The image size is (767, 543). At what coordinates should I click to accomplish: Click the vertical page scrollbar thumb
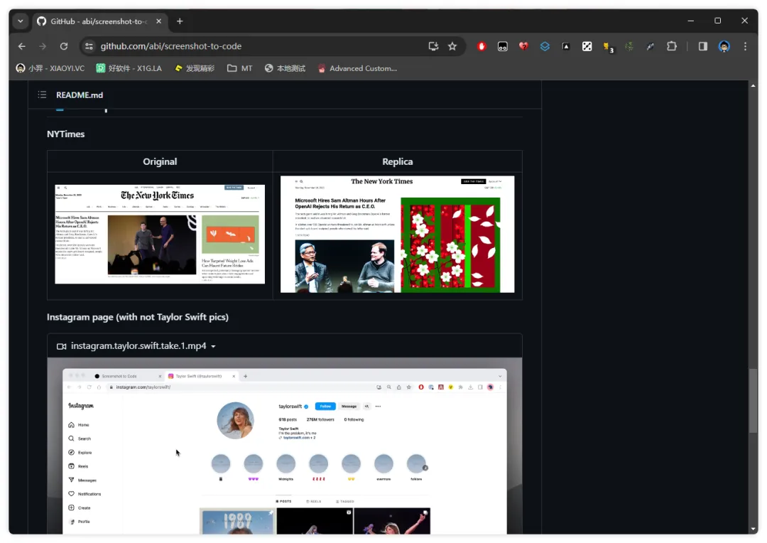753,400
